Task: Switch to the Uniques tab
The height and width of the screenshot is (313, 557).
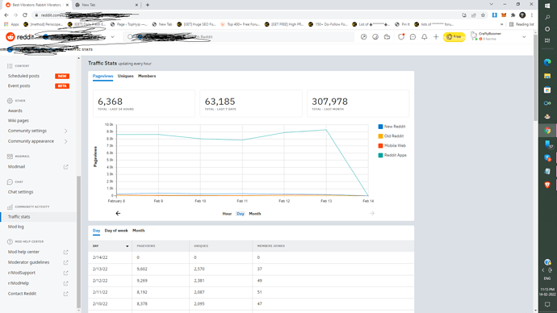Action: pyautogui.click(x=125, y=76)
